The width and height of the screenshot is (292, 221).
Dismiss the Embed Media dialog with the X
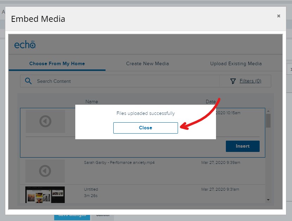point(279,16)
